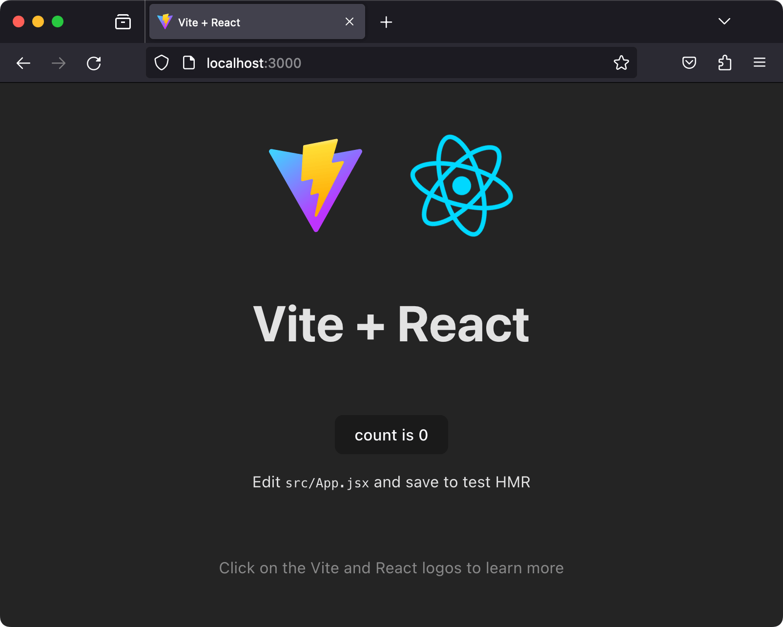Go forward to next page
The width and height of the screenshot is (783, 627).
pos(59,63)
